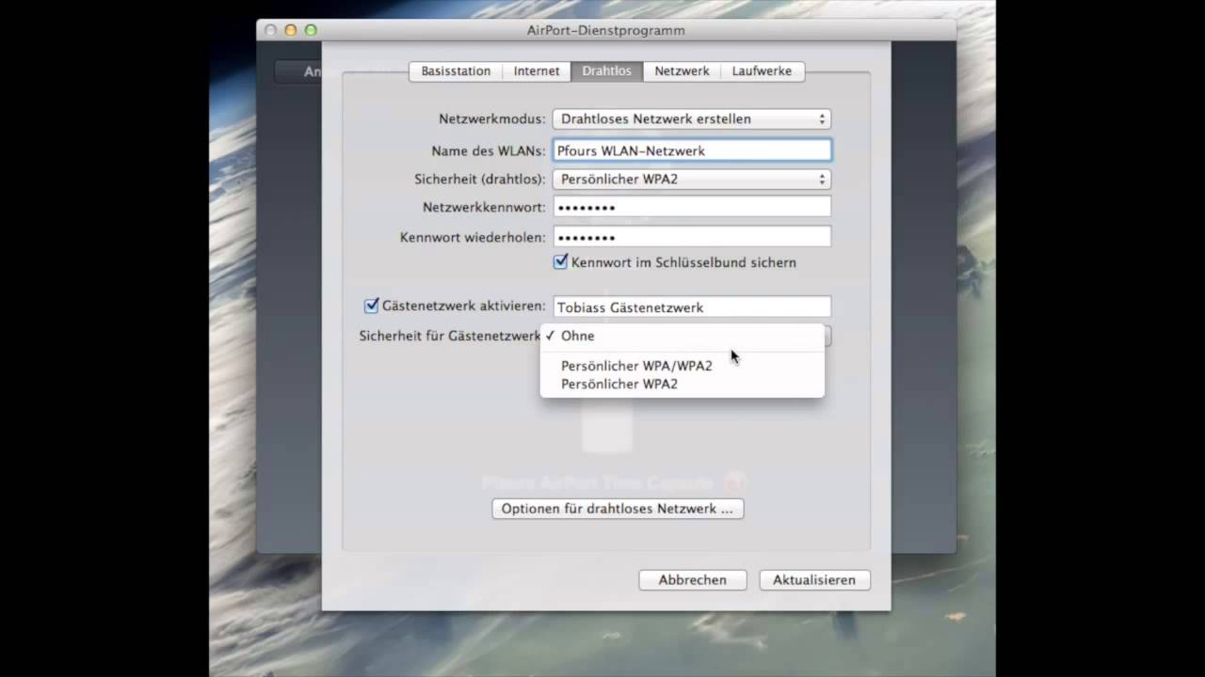Click the Tobiass Gästenetzwerk name field
The width and height of the screenshot is (1205, 677).
692,307
